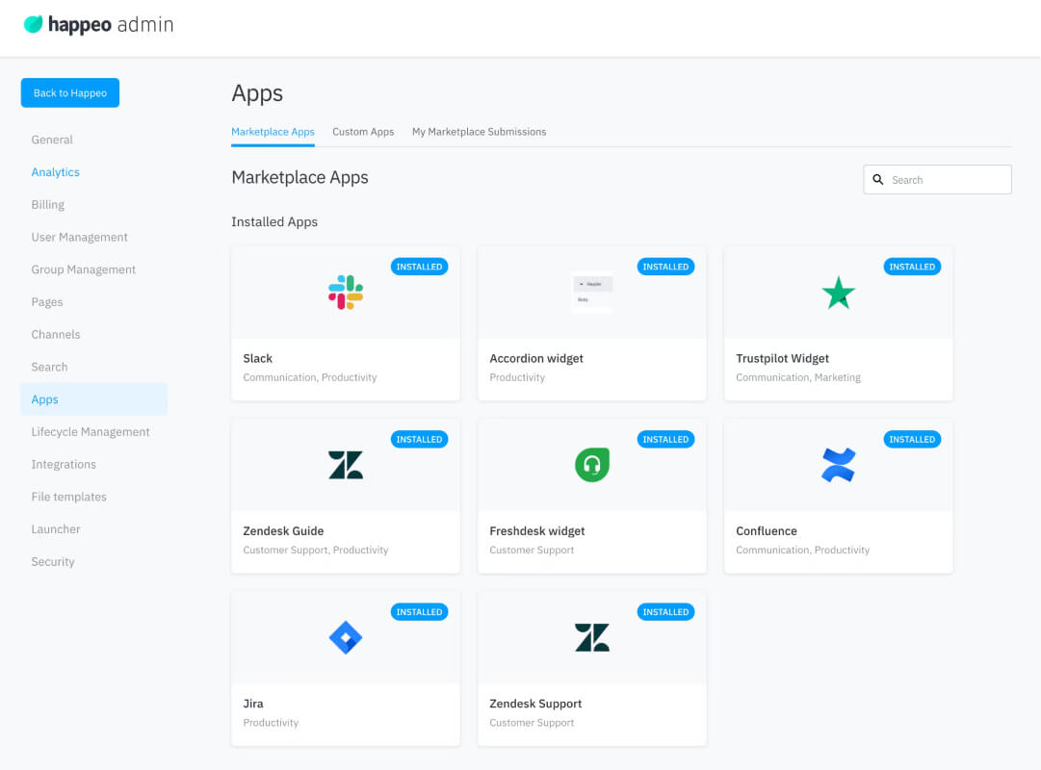Image resolution: width=1041 pixels, height=770 pixels.
Task: Click the Zendesk Support logo icon
Action: 591,637
